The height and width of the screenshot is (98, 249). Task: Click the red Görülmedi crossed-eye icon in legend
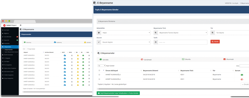click(x=142, y=59)
